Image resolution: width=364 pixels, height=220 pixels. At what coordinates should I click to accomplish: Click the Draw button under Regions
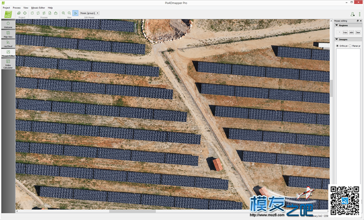tap(345, 32)
